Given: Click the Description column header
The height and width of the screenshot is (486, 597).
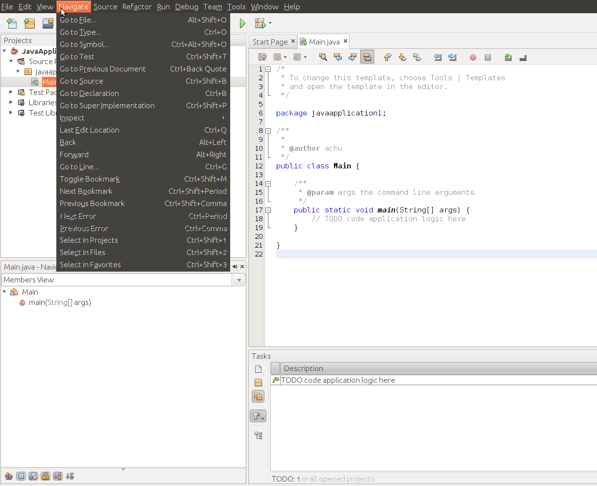Looking at the screenshot, I should (304, 369).
